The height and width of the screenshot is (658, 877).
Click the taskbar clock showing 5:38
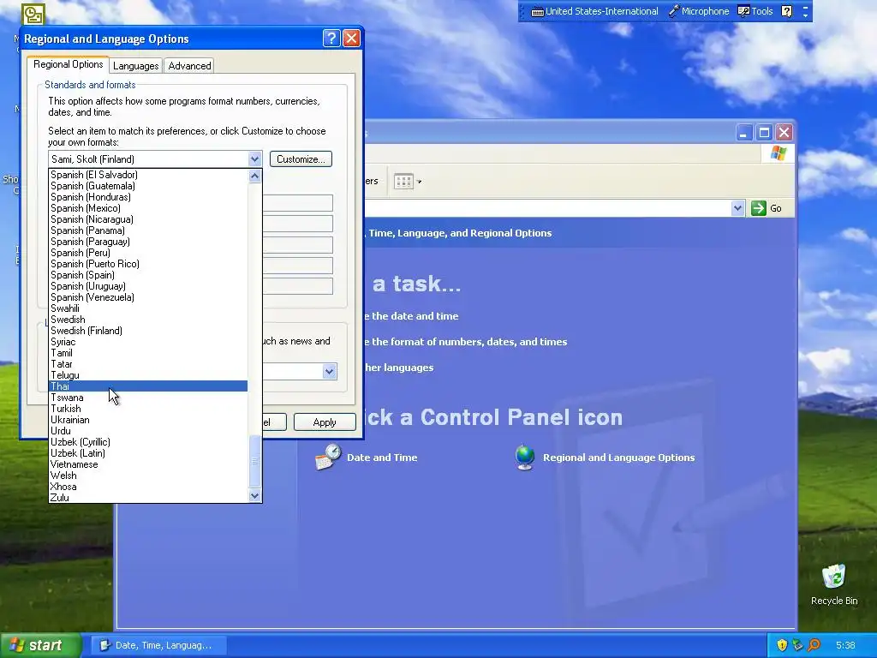[845, 645]
